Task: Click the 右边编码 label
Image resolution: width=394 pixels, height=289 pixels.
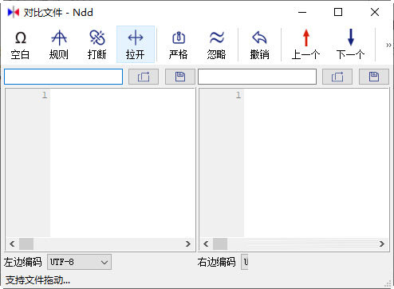Action: coord(216,262)
